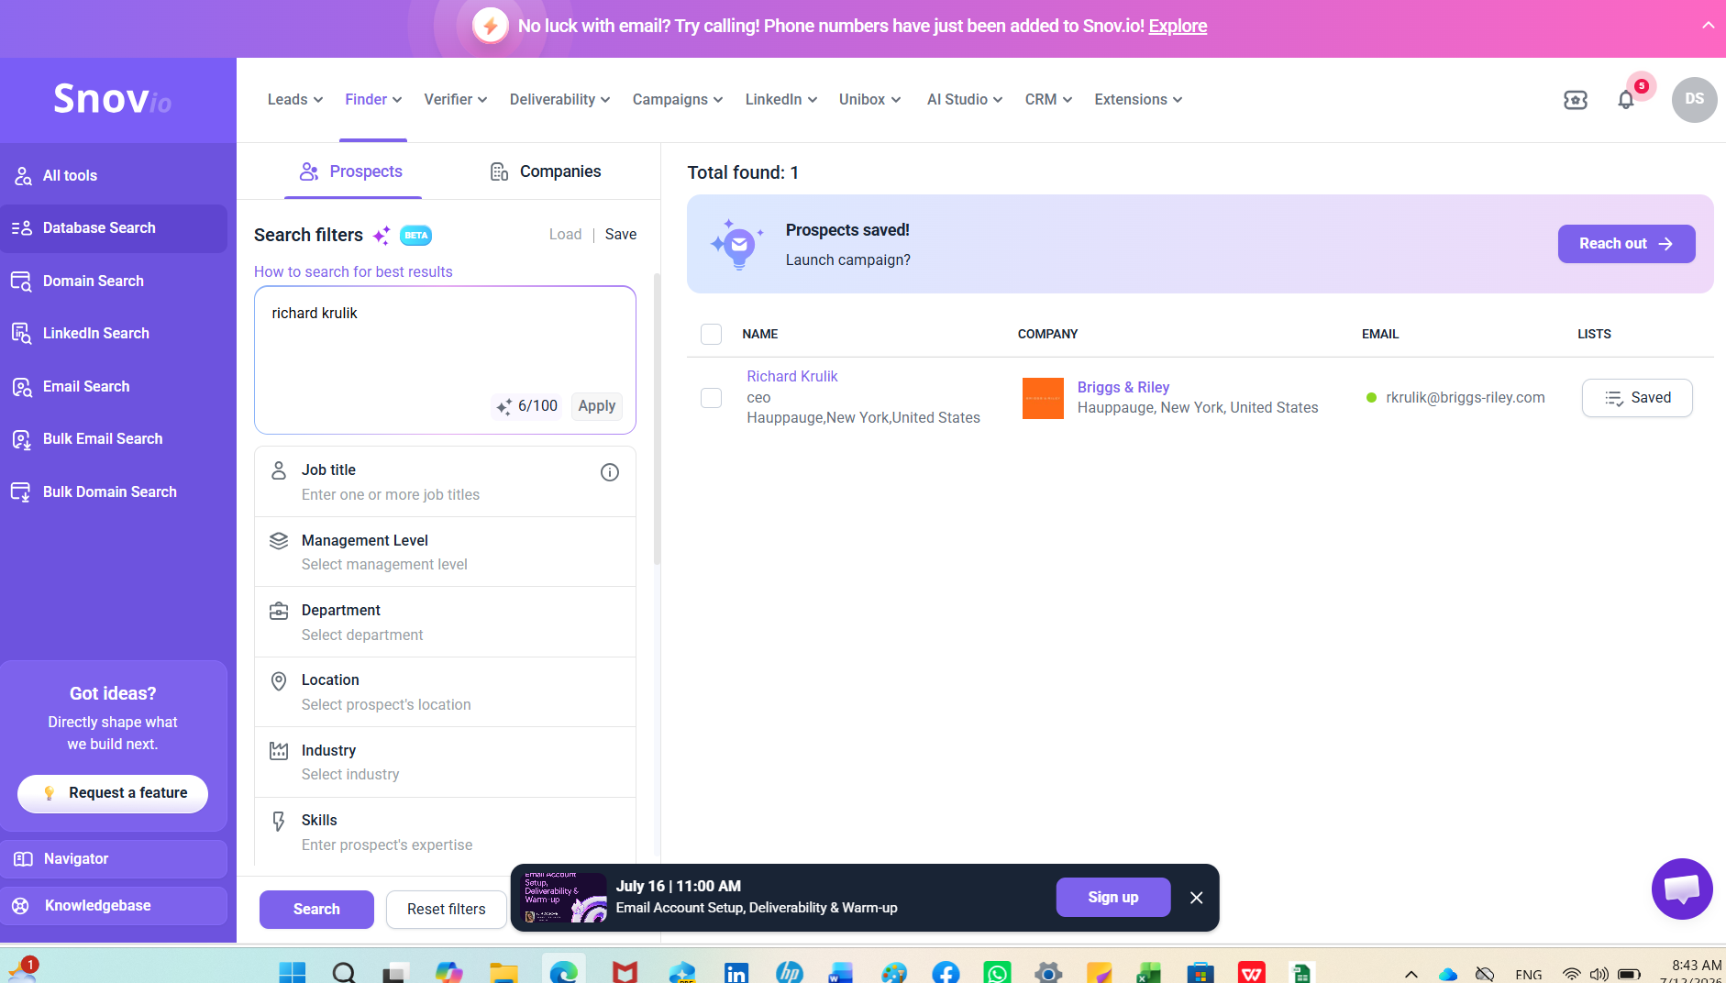Viewport: 1726px width, 983px height.
Task: Click the lightning bolt banner icon
Action: (x=491, y=26)
